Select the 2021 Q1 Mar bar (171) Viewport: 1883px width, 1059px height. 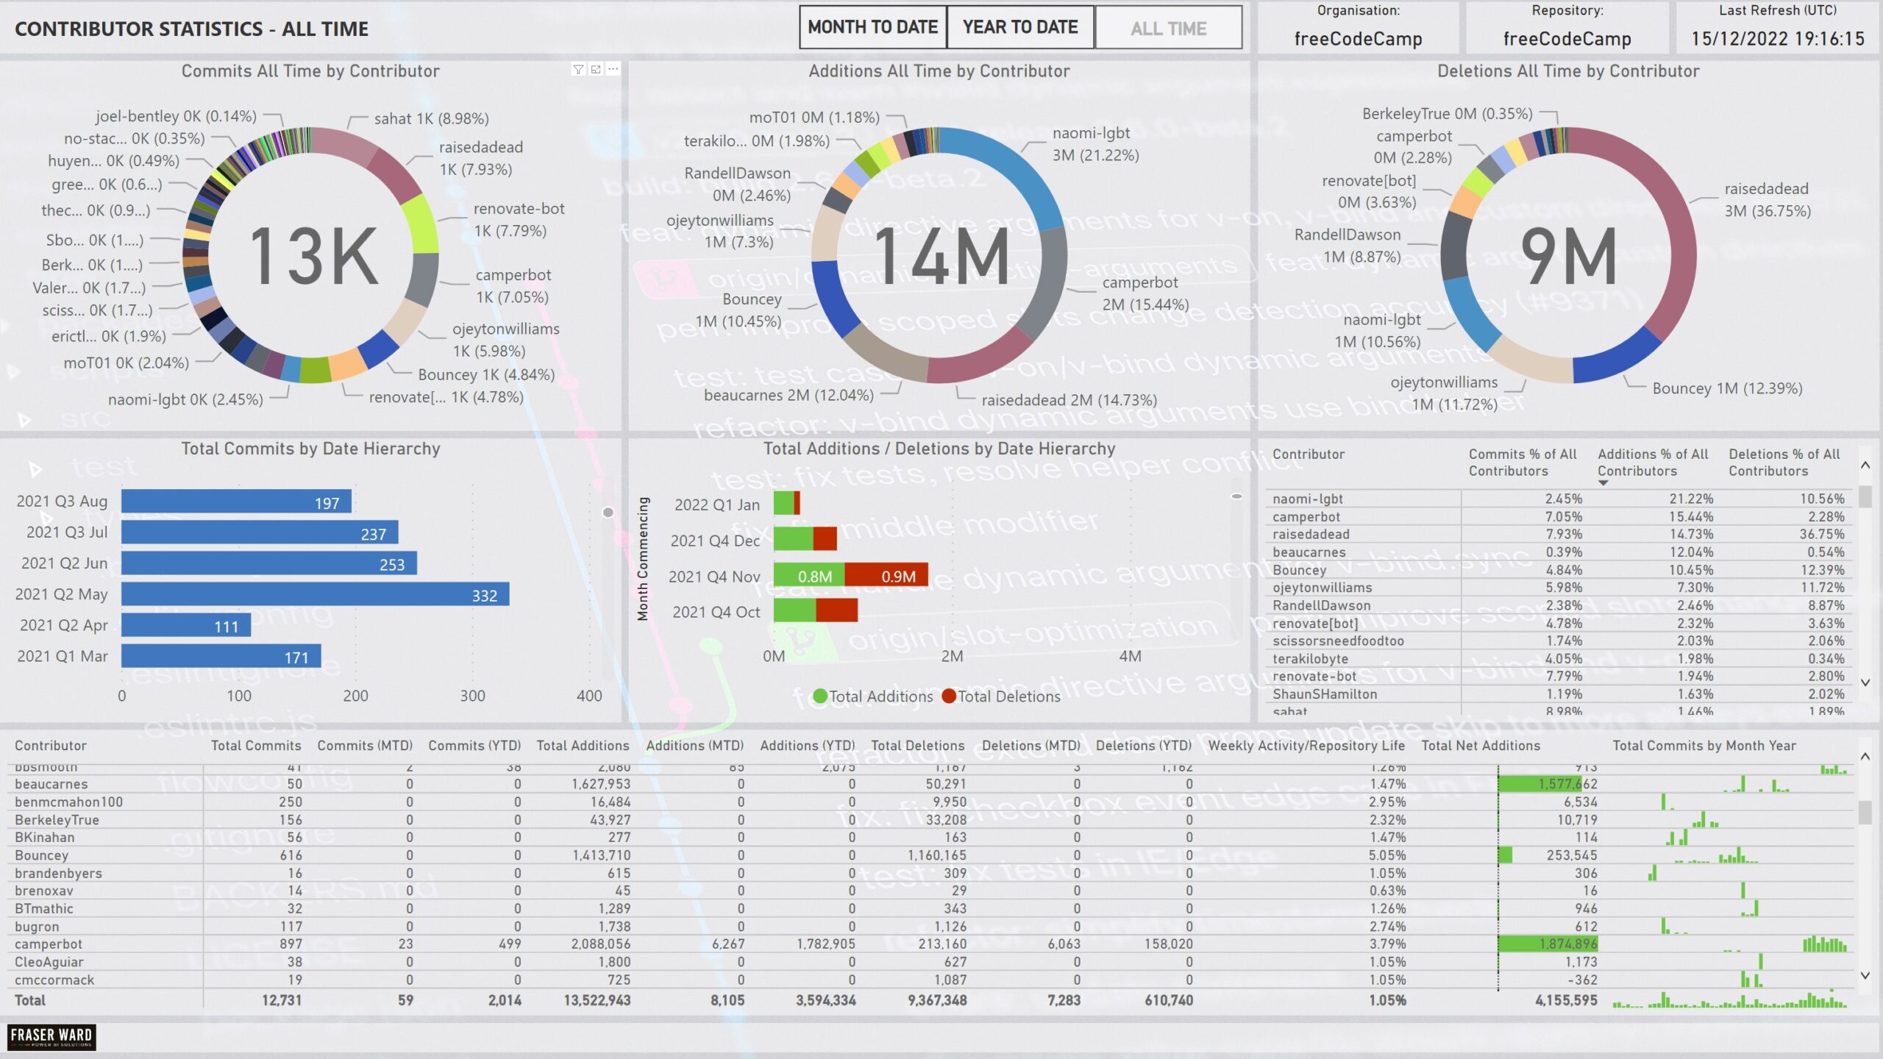221,656
